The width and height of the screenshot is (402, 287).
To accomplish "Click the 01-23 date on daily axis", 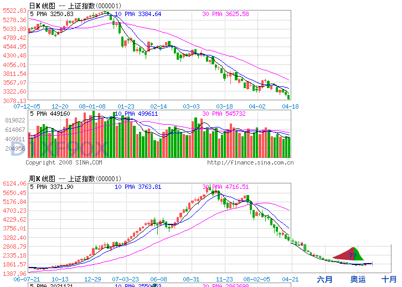I will click(x=126, y=106).
